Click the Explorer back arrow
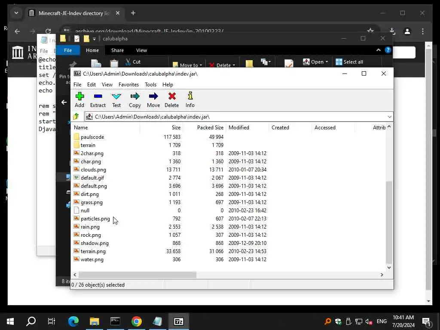This screenshot has height=330, width=440. (64, 102)
